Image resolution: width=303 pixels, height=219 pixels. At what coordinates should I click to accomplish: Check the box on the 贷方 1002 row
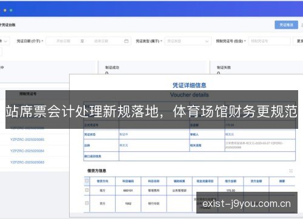[87, 203]
